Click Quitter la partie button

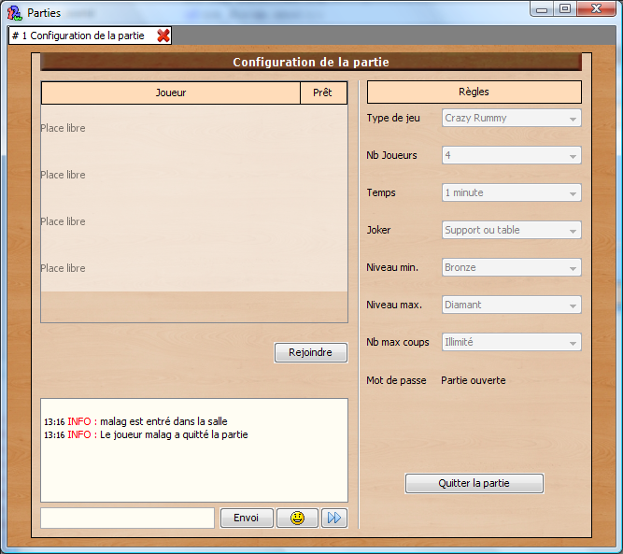pos(474,483)
